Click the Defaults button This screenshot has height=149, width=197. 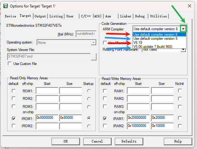pos(129,141)
